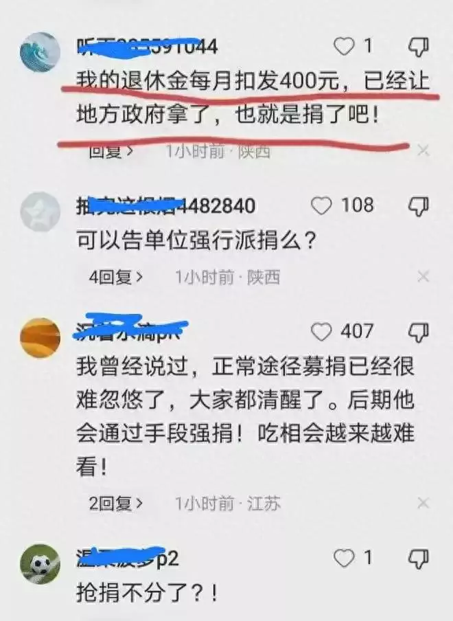Open the orange desert avatar profile

40,338
